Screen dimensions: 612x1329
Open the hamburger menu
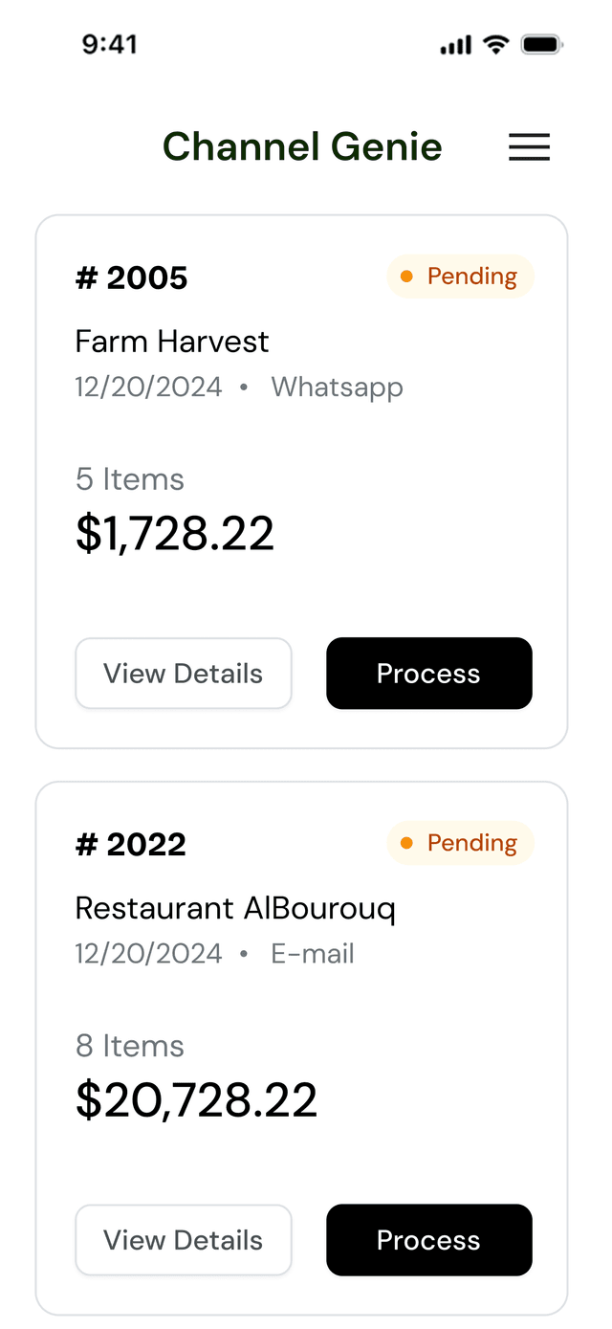point(529,147)
